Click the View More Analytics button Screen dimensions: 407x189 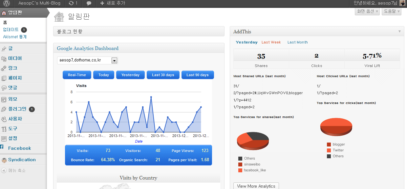(256, 186)
